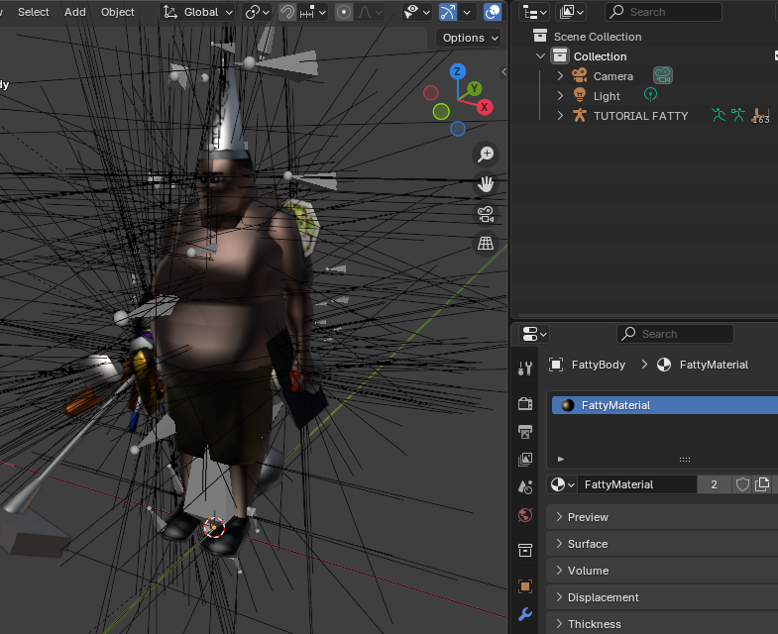Open the transform pivot point dropdown
The image size is (778, 634).
pos(257,12)
